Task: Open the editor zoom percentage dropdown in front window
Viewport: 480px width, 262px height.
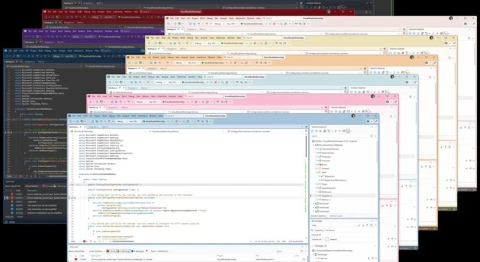Action: 74,242
